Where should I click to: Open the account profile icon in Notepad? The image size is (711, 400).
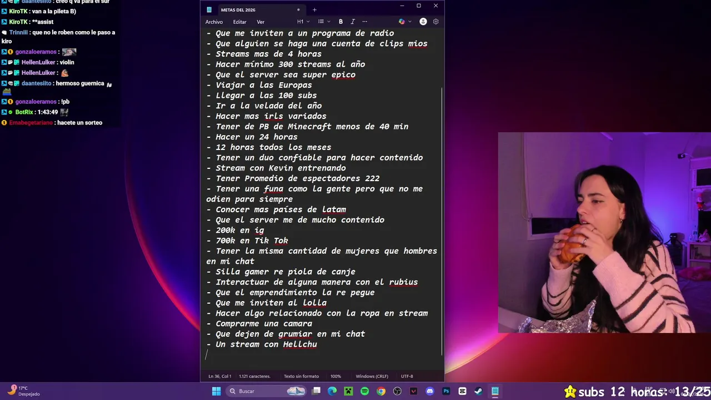tap(423, 22)
